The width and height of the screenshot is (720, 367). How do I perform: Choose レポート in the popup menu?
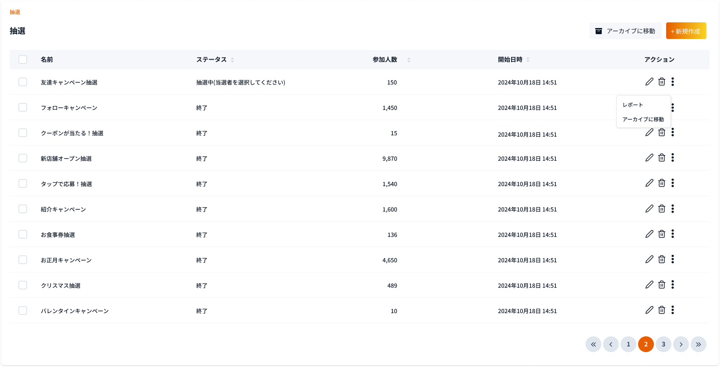click(x=633, y=105)
